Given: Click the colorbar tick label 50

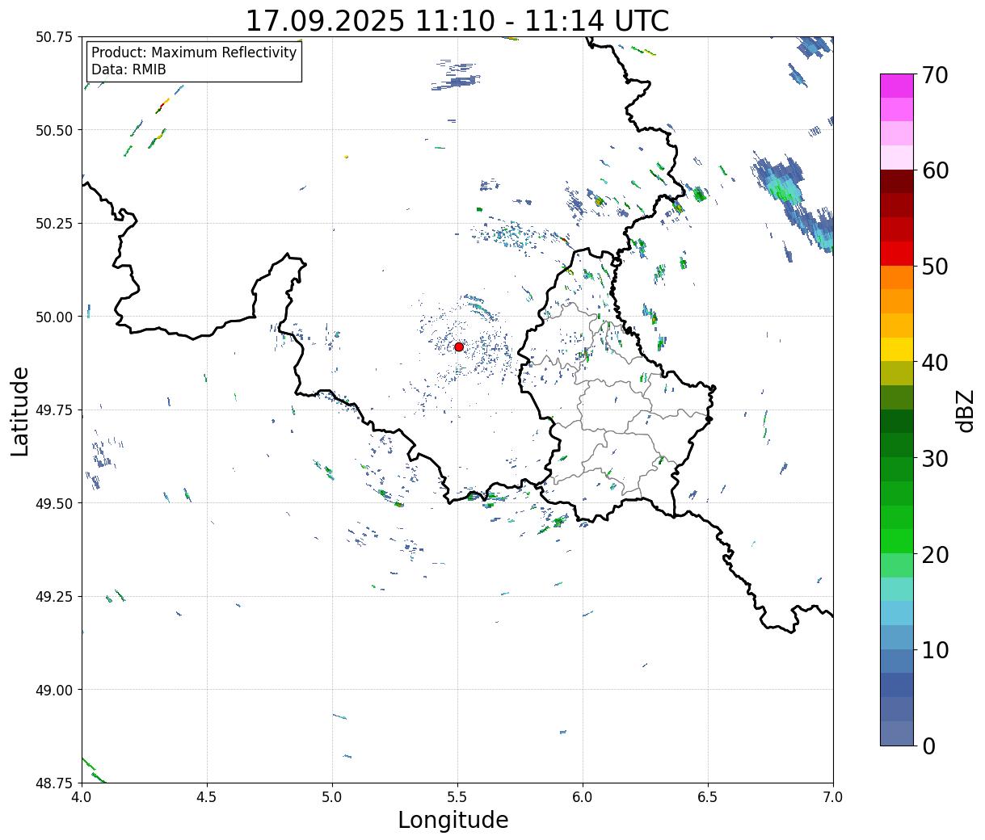Looking at the screenshot, I should tap(934, 267).
